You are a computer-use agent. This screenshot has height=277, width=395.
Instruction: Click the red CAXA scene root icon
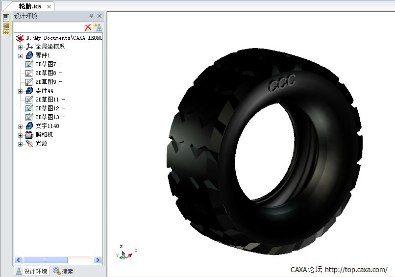20,38
